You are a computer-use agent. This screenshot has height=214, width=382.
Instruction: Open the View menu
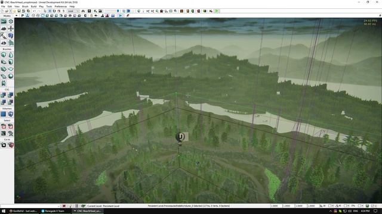(17, 7)
